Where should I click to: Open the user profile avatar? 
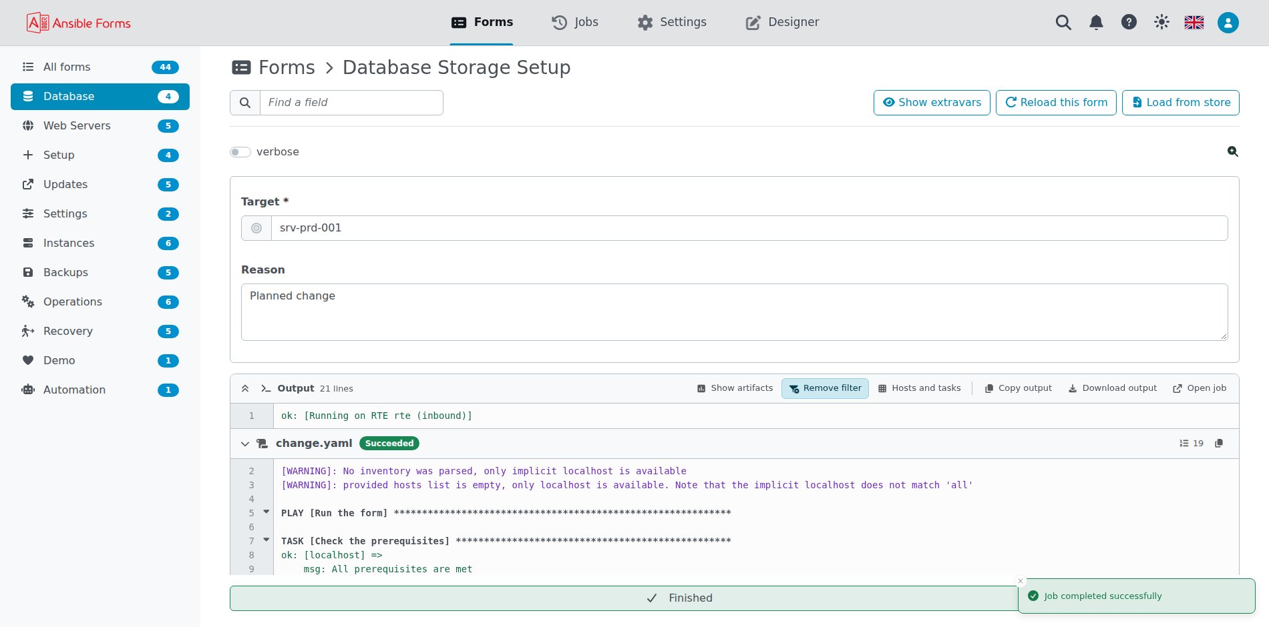[x=1228, y=23]
